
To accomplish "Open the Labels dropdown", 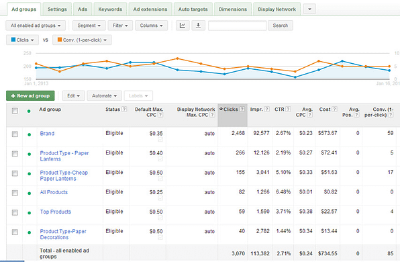I will click(x=138, y=96).
